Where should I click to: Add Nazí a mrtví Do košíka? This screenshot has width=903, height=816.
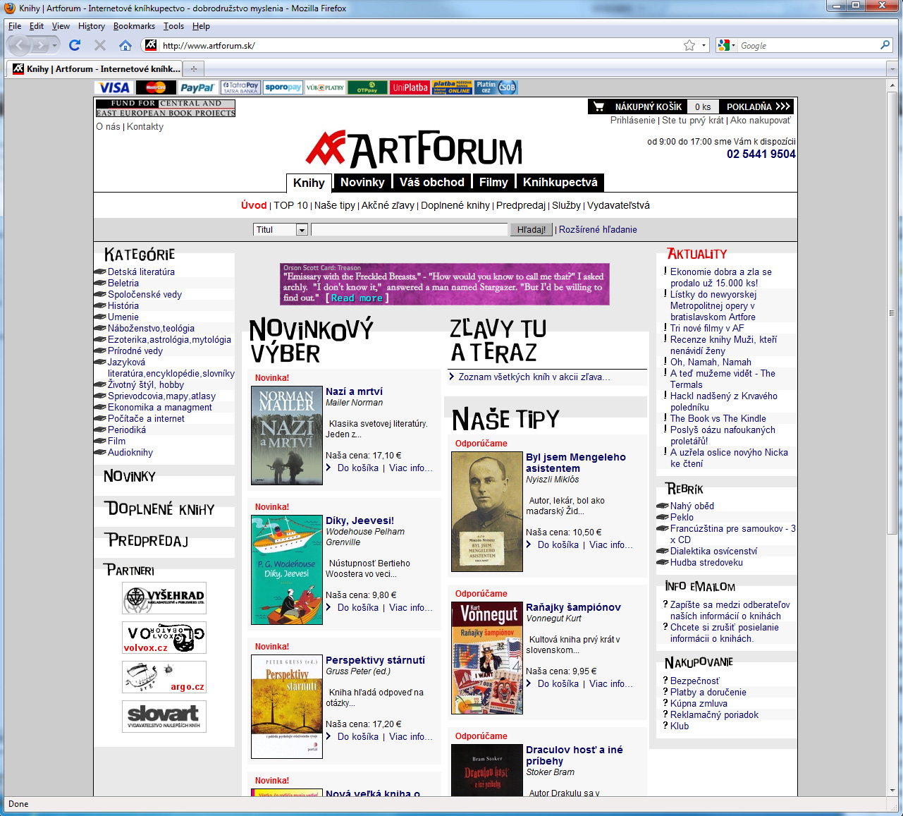[x=358, y=468]
